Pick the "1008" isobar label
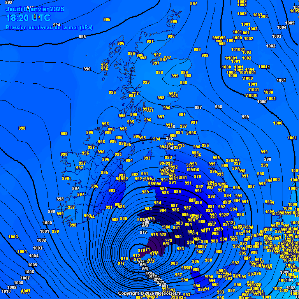The height and width of the screenshot is (299, 299). pyautogui.click(x=19, y=283)
